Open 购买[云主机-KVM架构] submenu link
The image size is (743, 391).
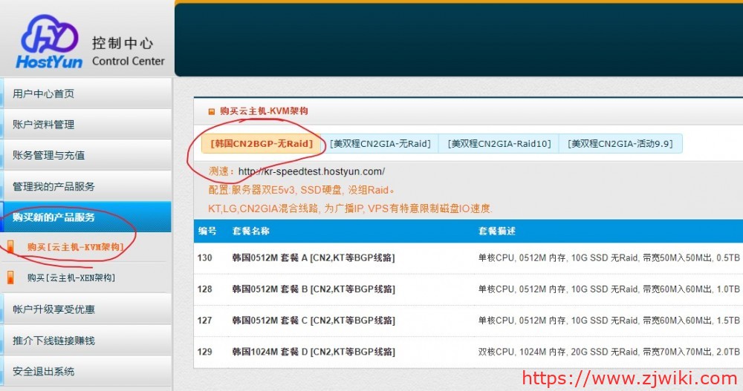(x=74, y=247)
